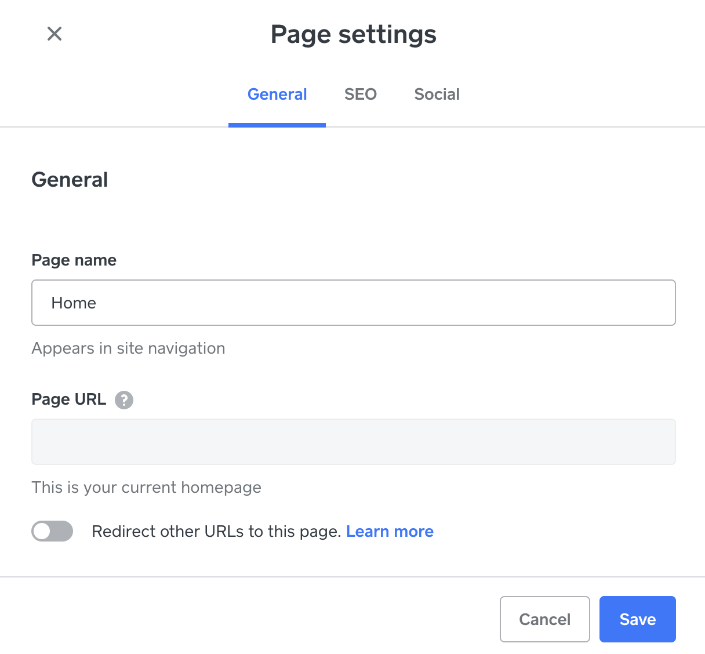This screenshot has width=705, height=654.
Task: Click the Cancel button
Action: pyautogui.click(x=544, y=619)
